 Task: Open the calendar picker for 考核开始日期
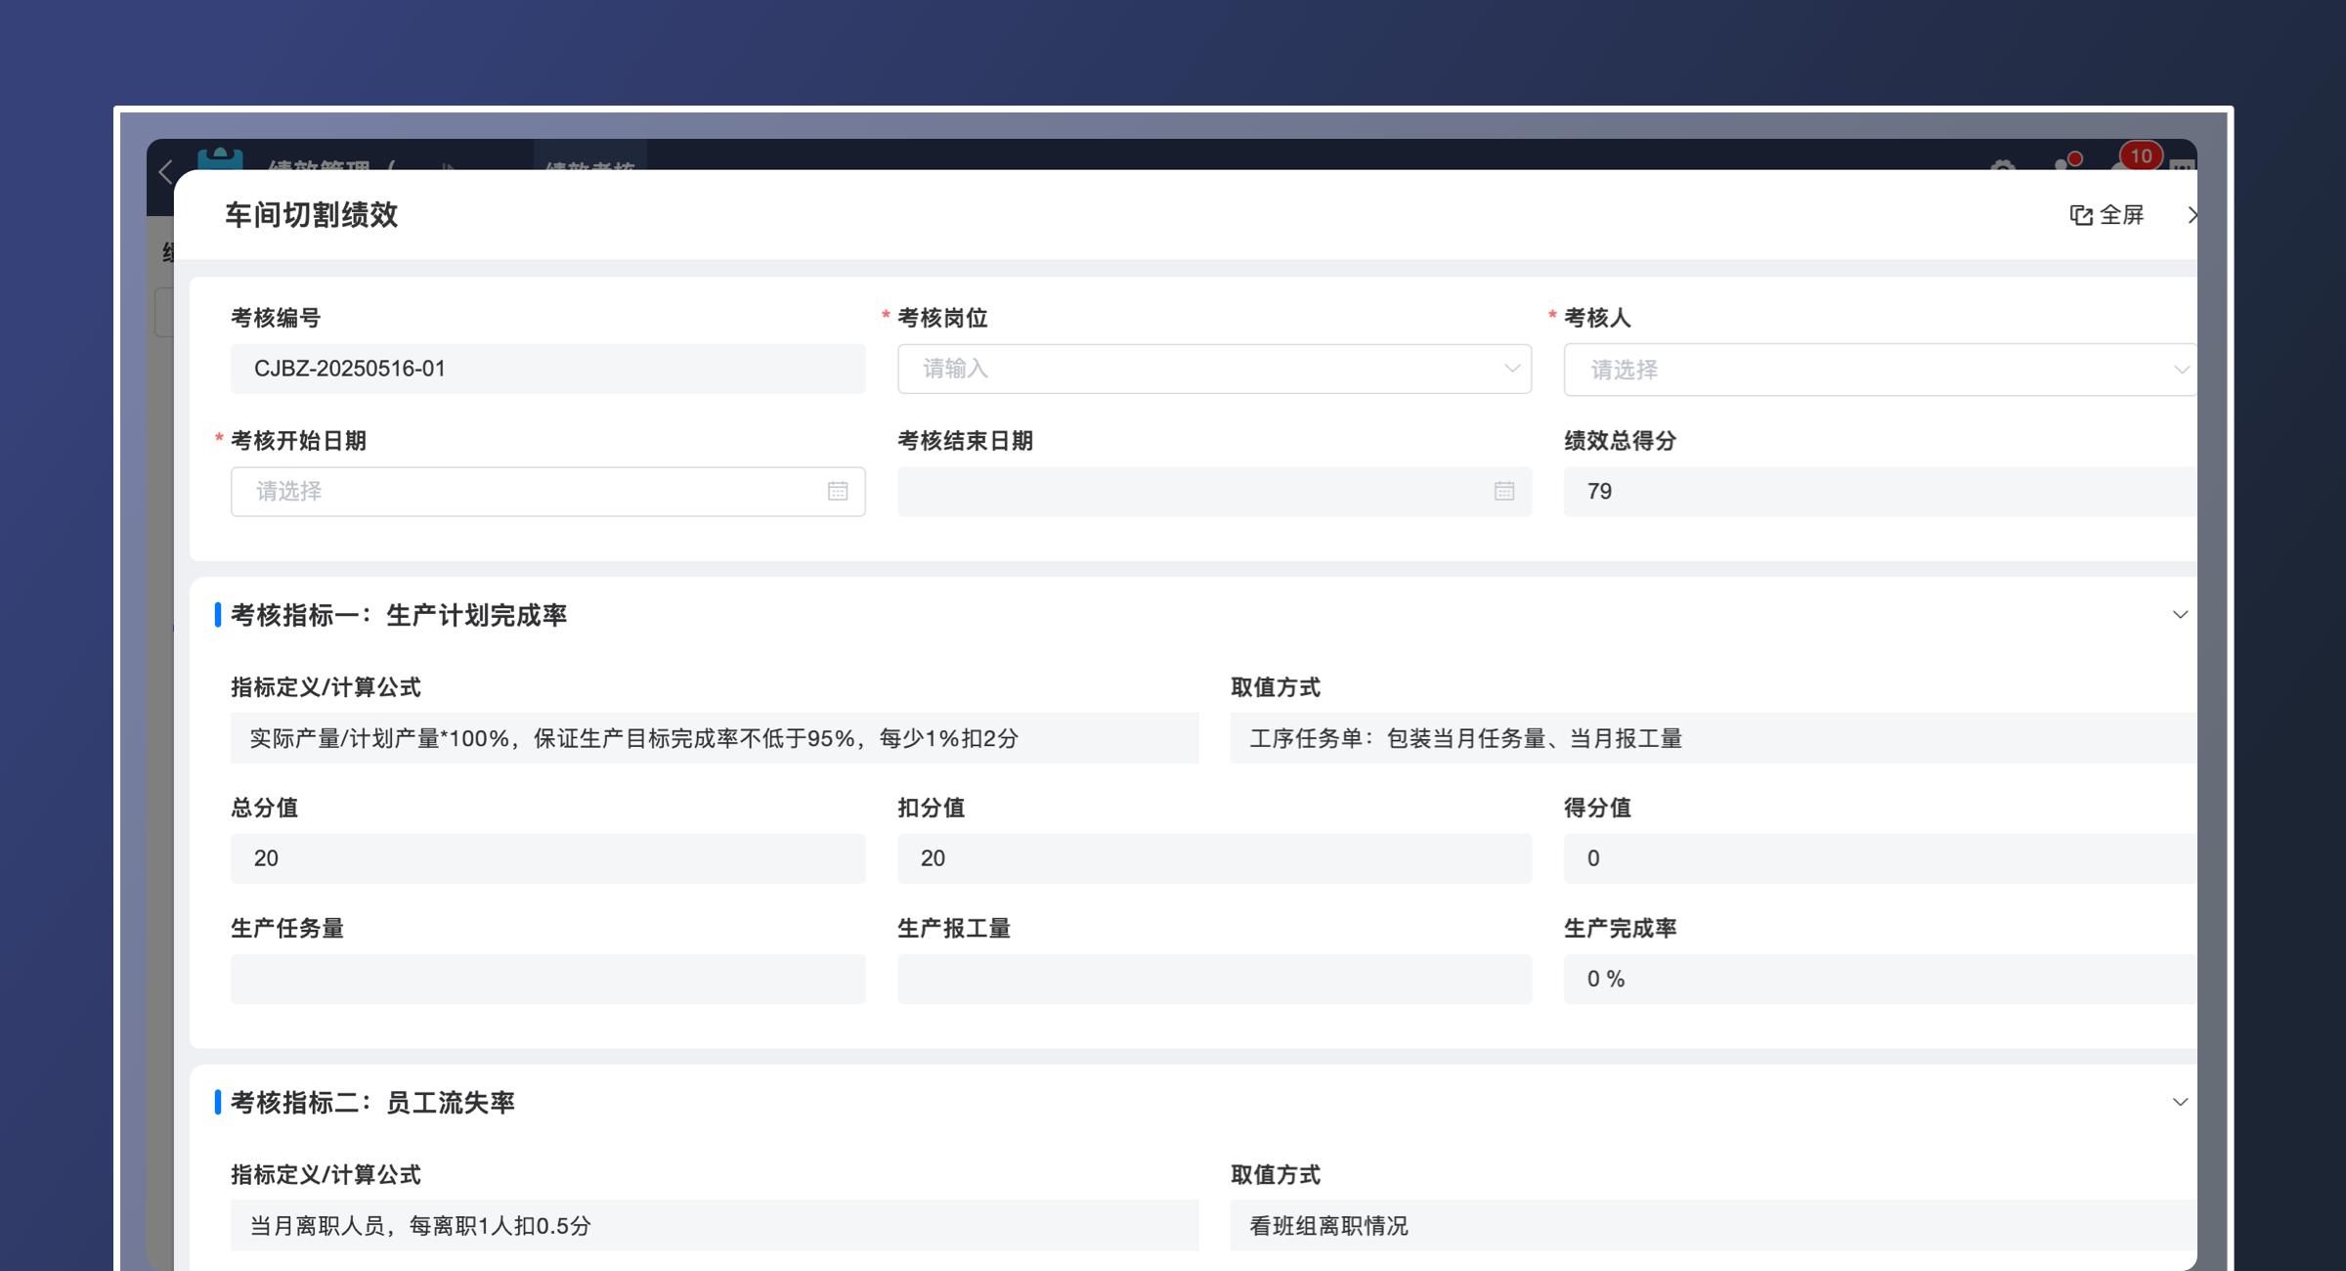coord(839,492)
